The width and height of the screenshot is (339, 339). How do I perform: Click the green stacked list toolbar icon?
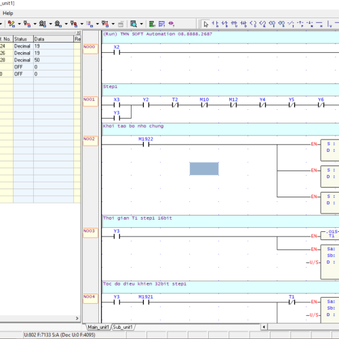tap(152, 24)
